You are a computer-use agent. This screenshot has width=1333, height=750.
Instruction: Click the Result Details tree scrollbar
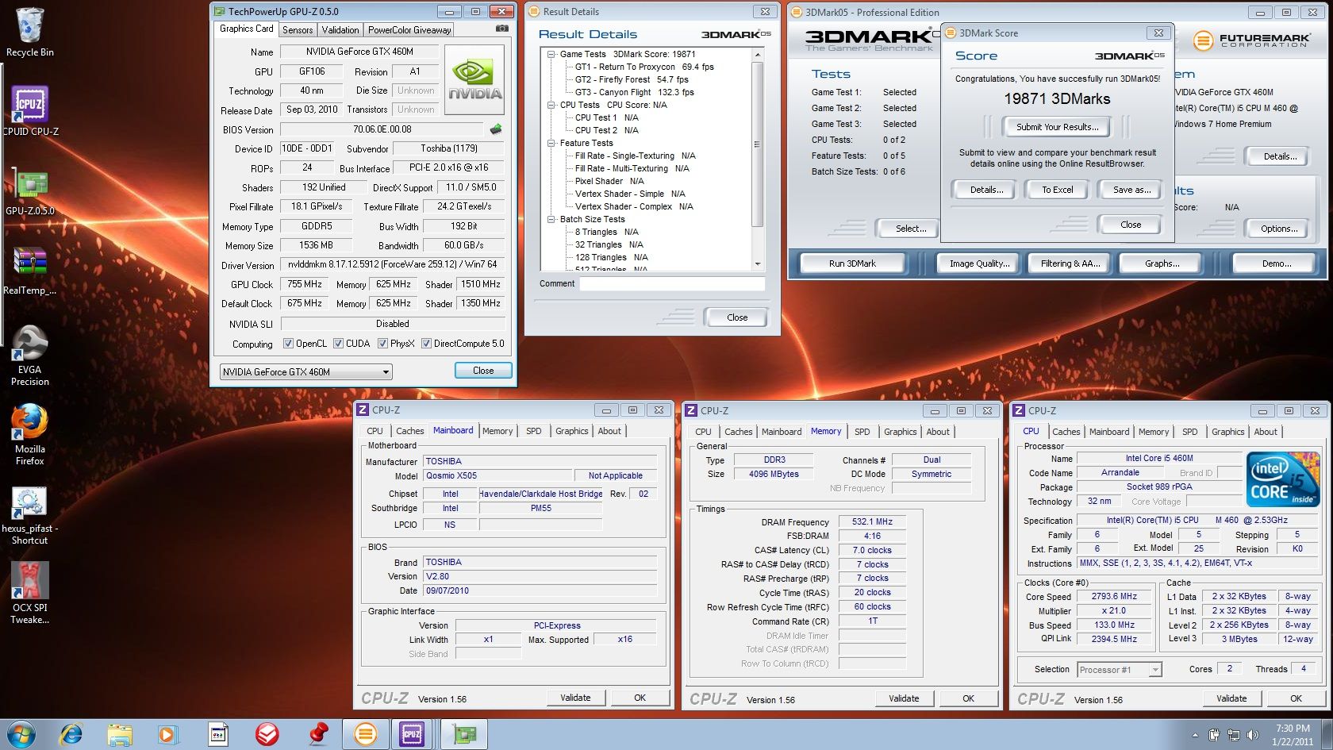coord(757,144)
